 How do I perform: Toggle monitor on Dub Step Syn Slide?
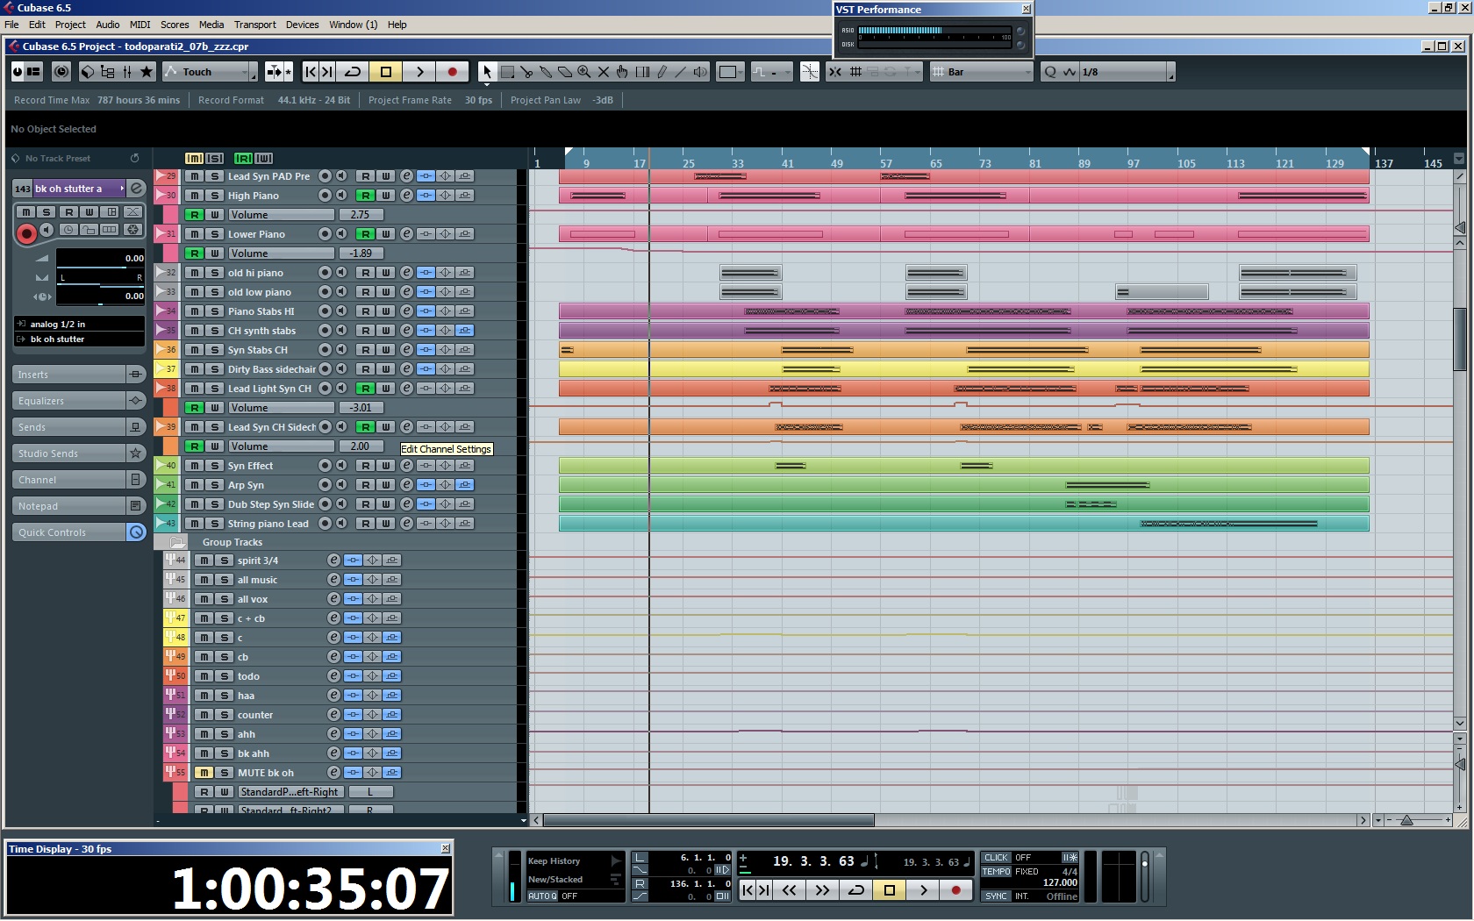(x=341, y=504)
